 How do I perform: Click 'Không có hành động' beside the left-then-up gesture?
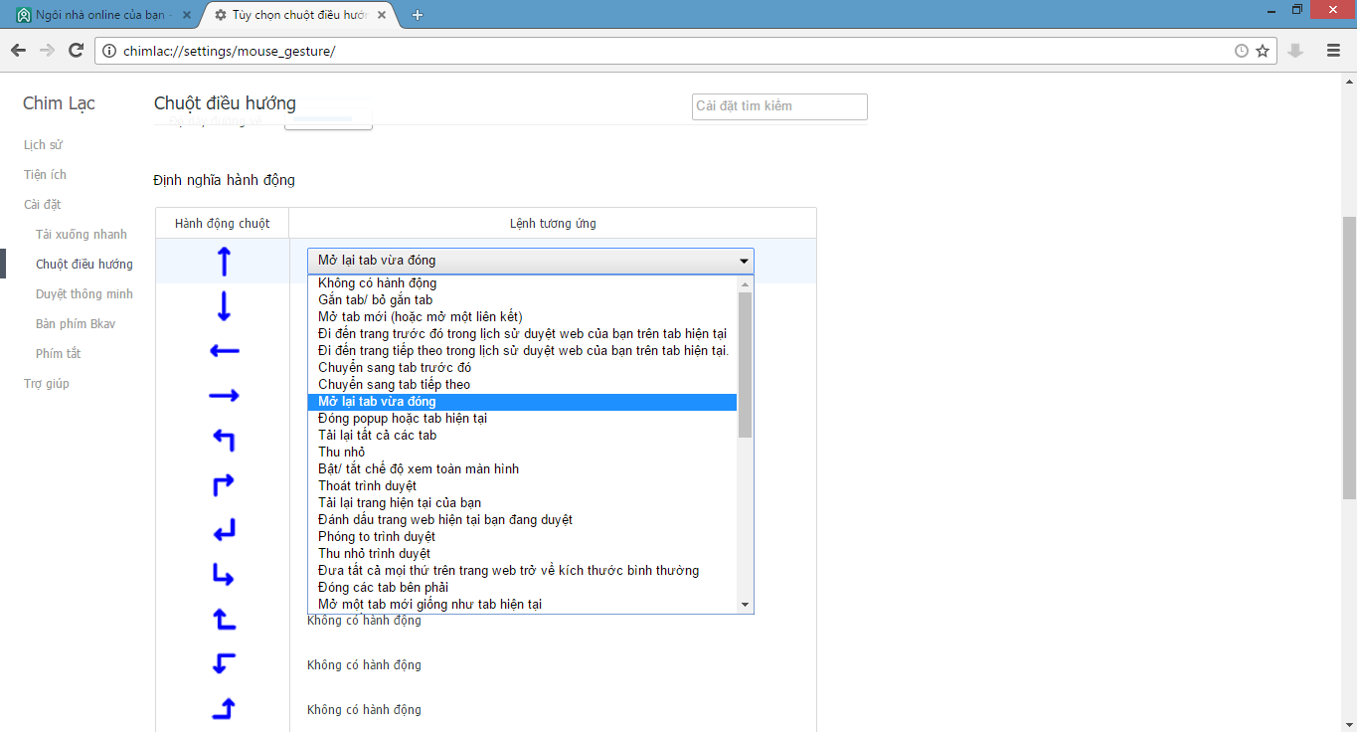pos(364,621)
